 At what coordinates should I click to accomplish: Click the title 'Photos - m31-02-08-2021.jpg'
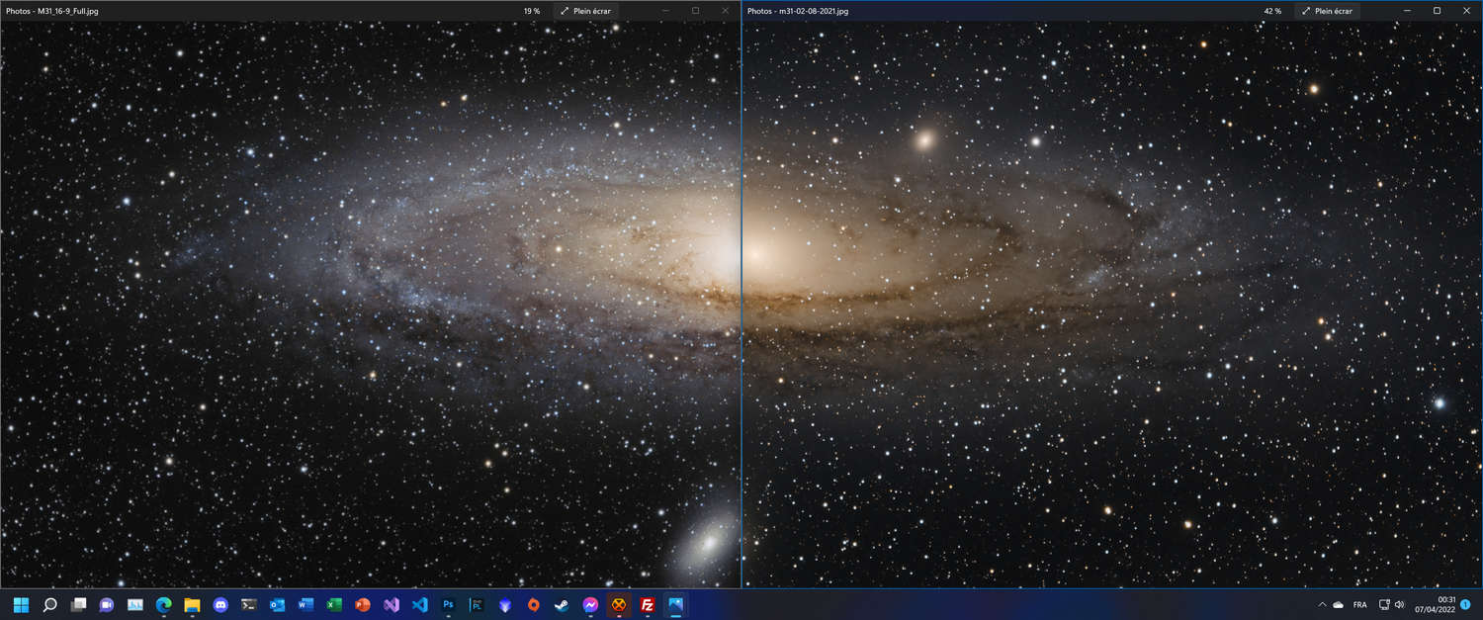click(x=797, y=11)
